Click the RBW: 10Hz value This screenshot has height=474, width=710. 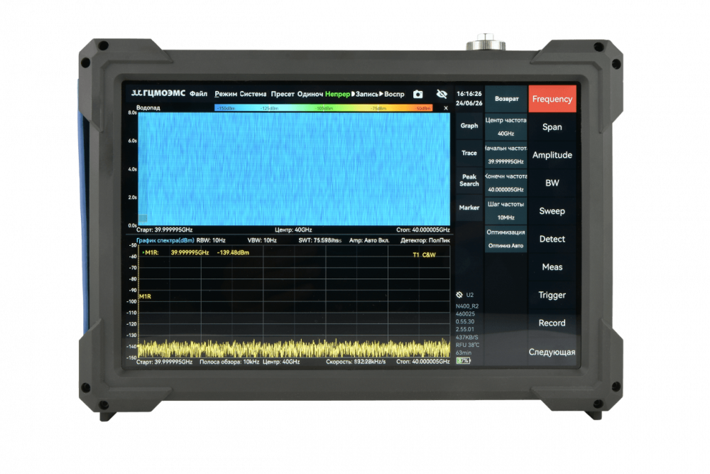coord(211,240)
